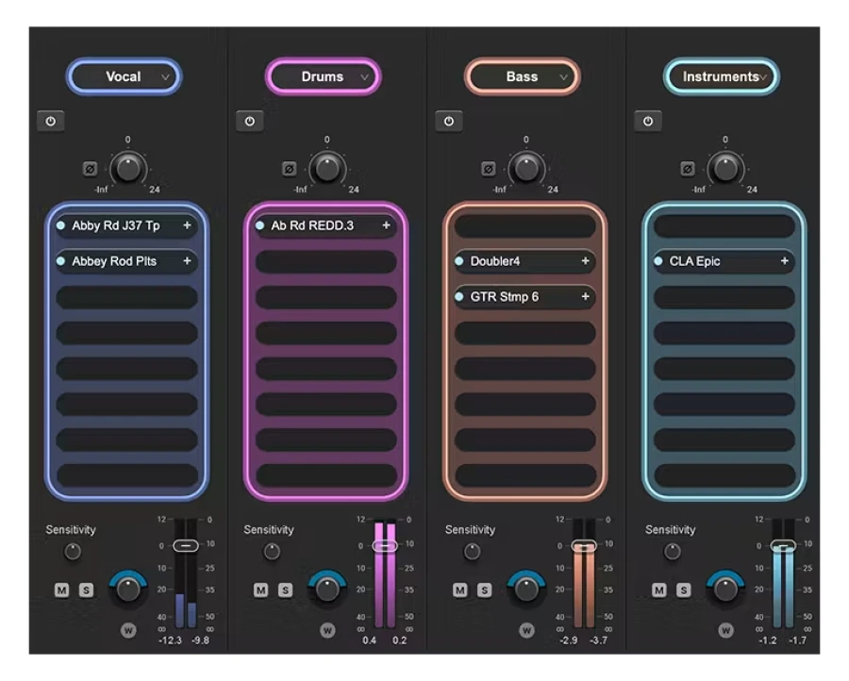Select CLA Epic plugin slot

pyautogui.click(x=724, y=261)
